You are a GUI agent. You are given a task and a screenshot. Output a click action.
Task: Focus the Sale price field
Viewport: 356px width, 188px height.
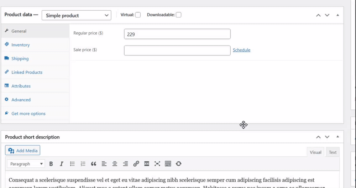[x=177, y=51]
